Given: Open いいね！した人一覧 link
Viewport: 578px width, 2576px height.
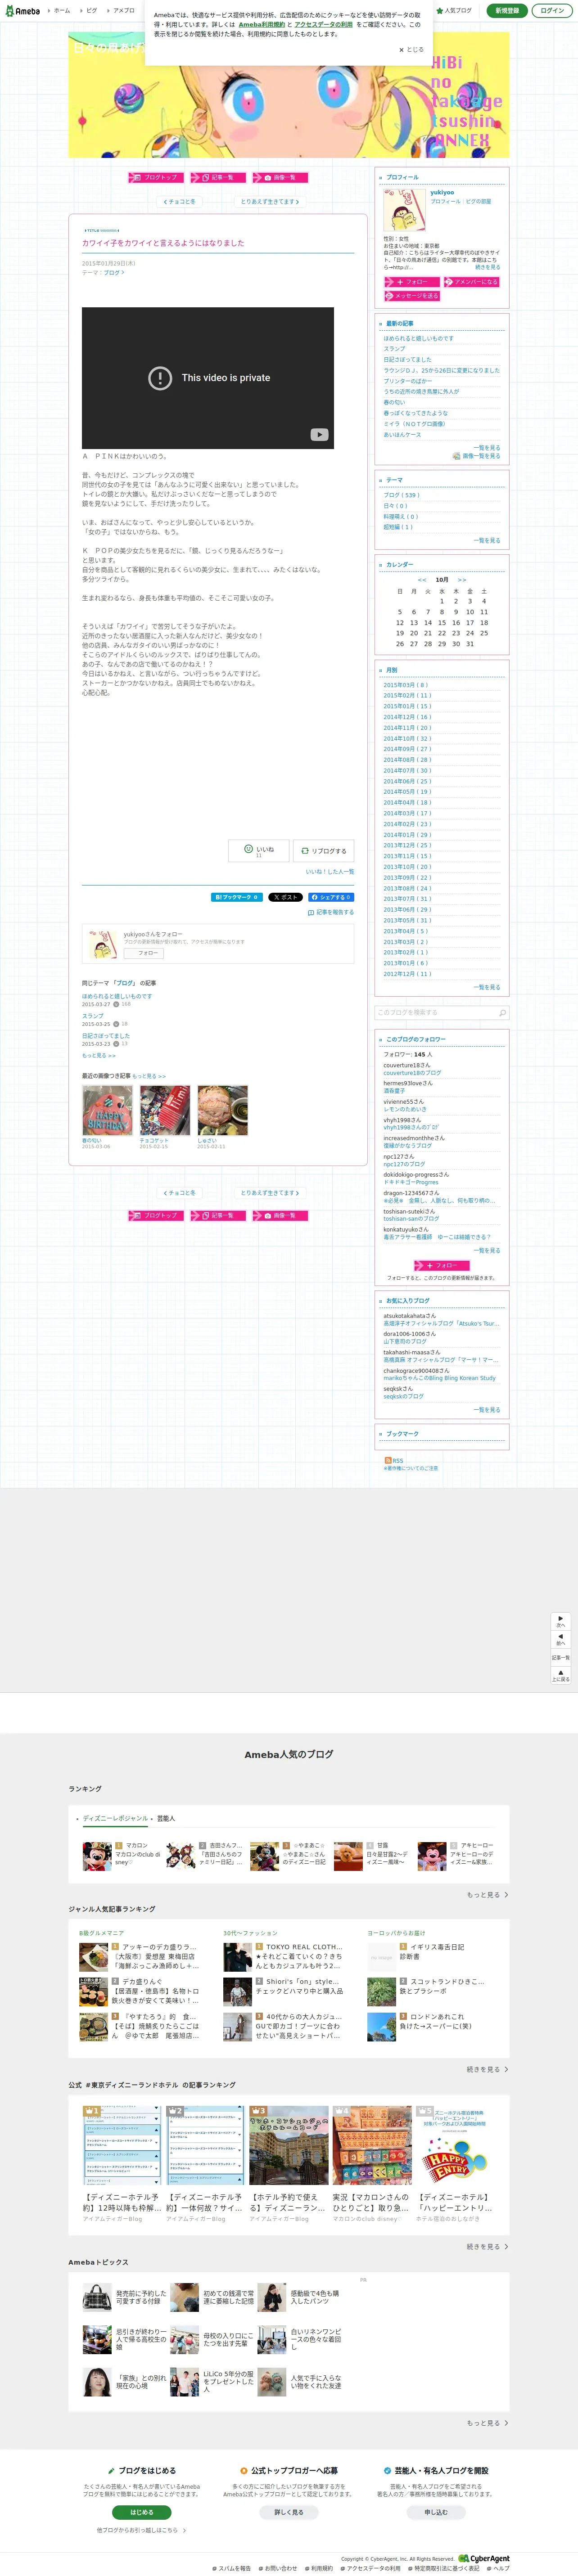Looking at the screenshot, I should [x=329, y=872].
